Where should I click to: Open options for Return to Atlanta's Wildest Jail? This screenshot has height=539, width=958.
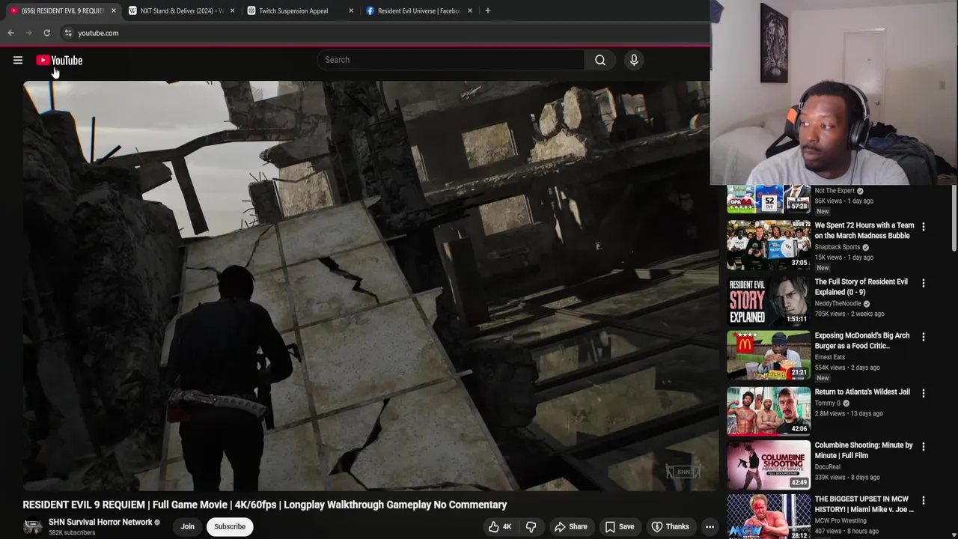click(x=924, y=393)
